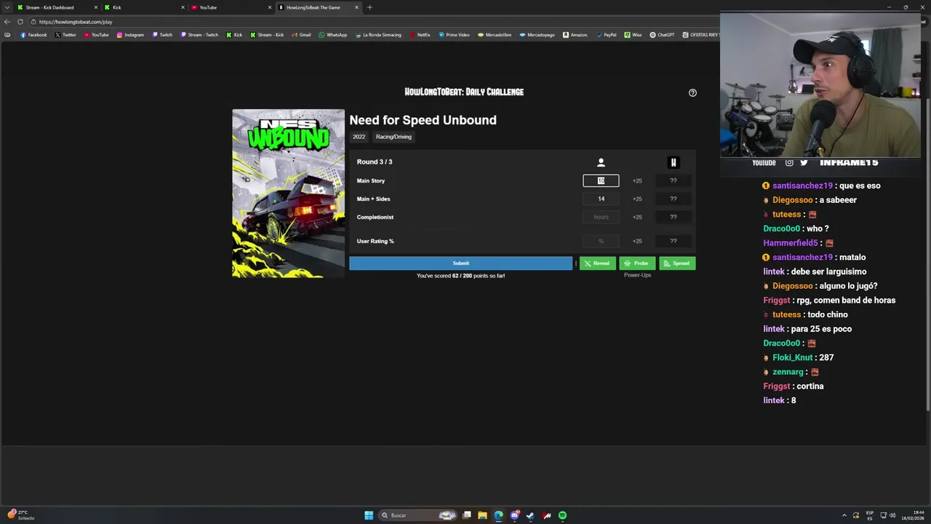This screenshot has height=524, width=931.
Task: Open the La Ronda Simracing bookmark
Action: point(378,35)
